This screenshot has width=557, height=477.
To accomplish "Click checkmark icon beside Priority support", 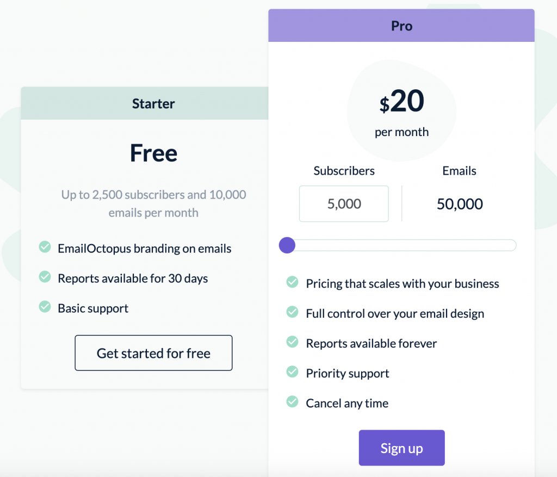I will pyautogui.click(x=293, y=373).
